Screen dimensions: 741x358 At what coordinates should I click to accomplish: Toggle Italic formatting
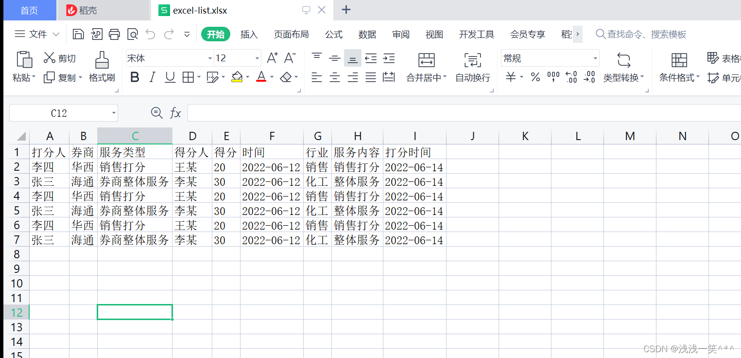click(x=152, y=77)
